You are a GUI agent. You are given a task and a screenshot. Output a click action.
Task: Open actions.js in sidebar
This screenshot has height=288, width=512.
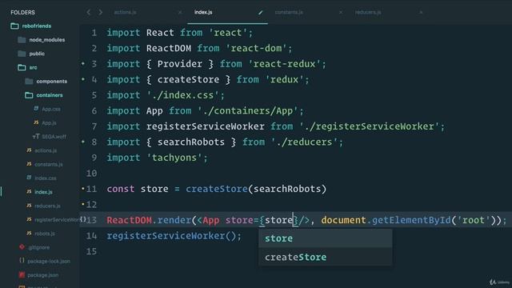pyautogui.click(x=46, y=150)
